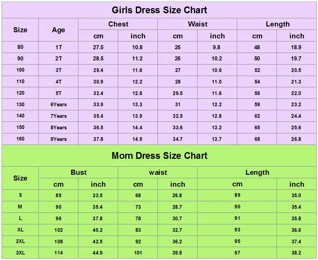Select the 1T age cell
The width and height of the screenshot is (318, 260).
(x=59, y=47)
